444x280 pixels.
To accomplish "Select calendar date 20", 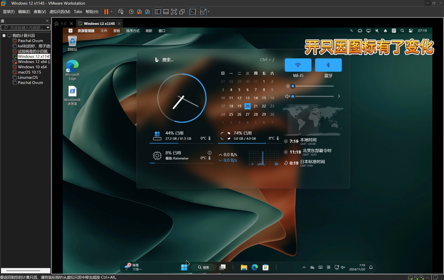I will [x=247, y=106].
